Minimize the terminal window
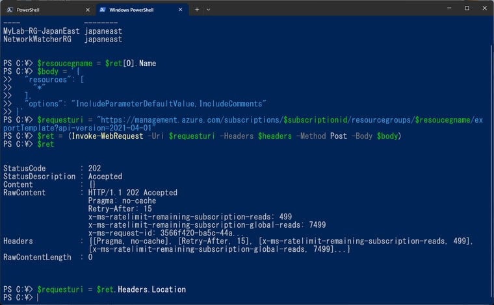 point(449,8)
